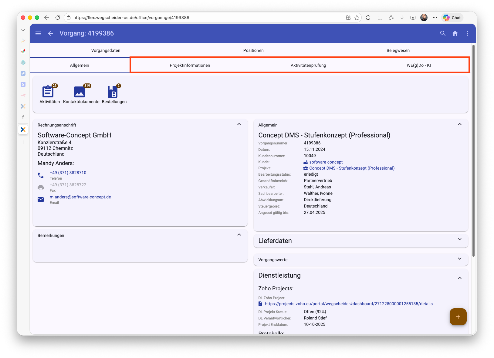Open Aktivitäten clipboard icon
The width and height of the screenshot is (494, 358).
(x=48, y=92)
